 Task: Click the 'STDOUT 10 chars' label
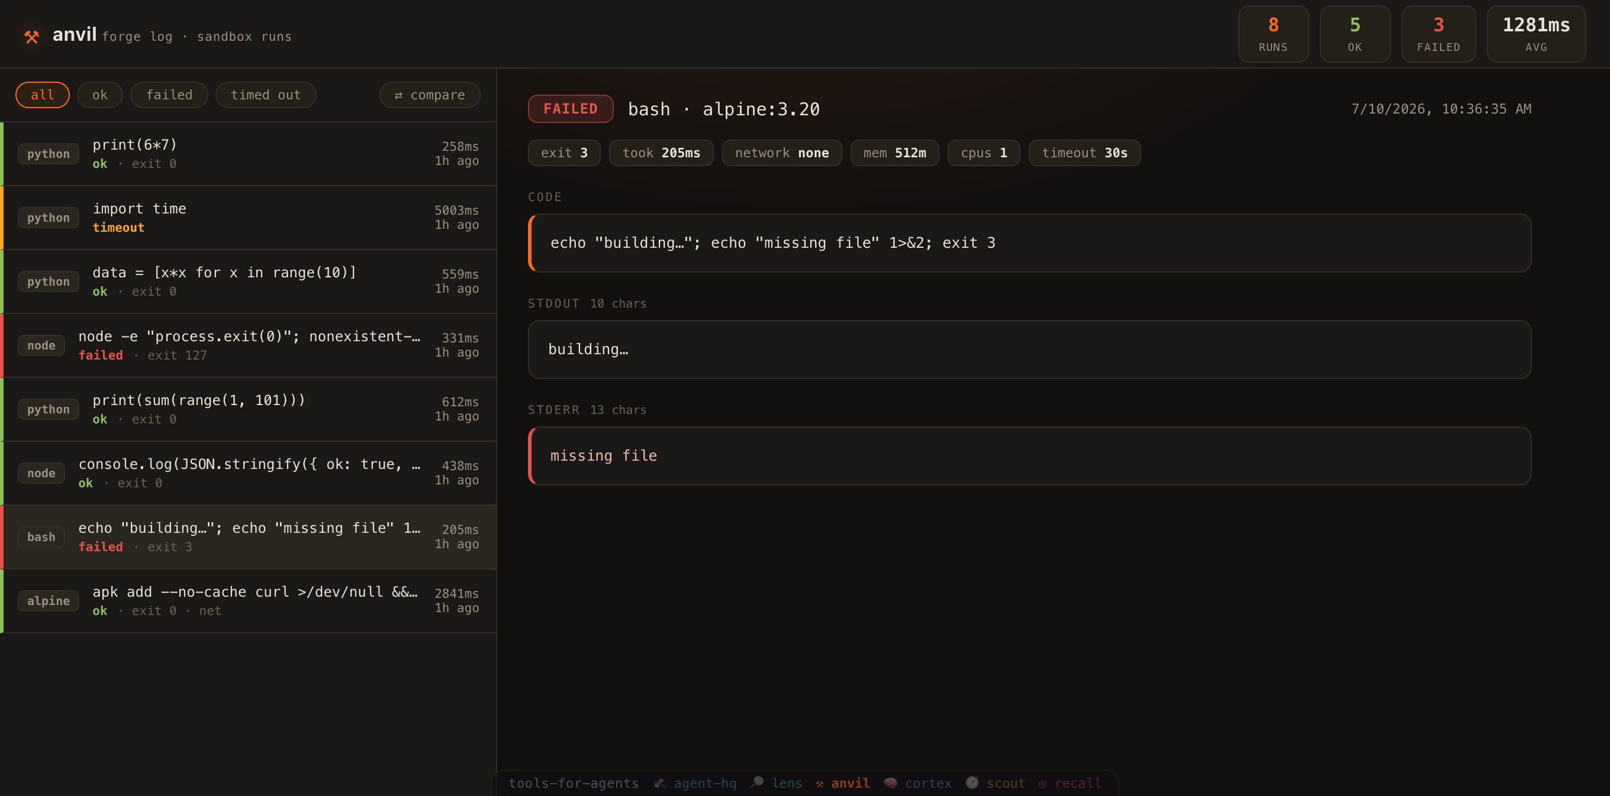pos(588,303)
